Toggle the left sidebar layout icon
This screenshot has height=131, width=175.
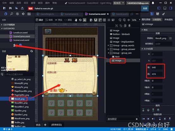click(159, 8)
